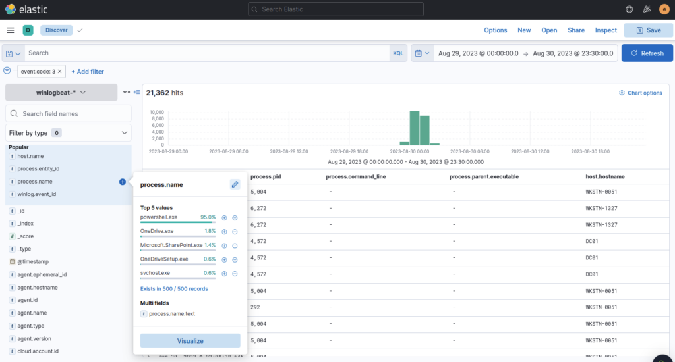675x362 pixels.
Task: Expand the Discover breadcrumb chevron
Action: (x=80, y=30)
